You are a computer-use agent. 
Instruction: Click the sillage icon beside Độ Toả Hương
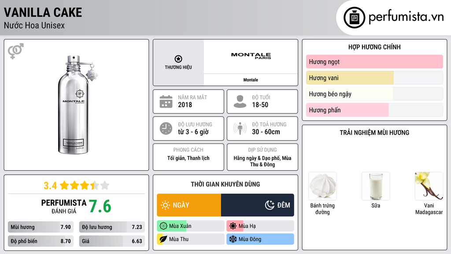[x=240, y=128]
